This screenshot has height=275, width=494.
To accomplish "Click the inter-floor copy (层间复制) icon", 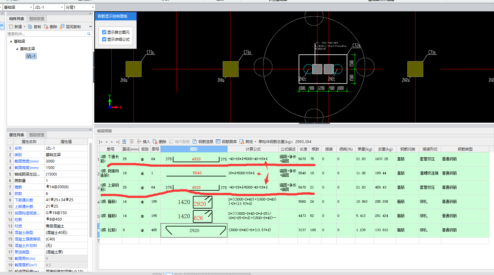I will [x=62, y=27].
